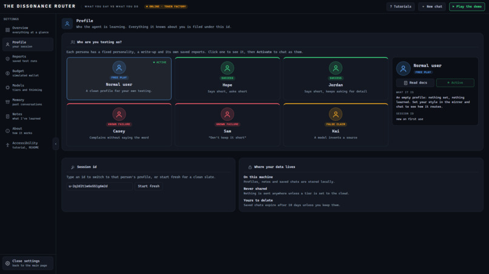Click the people icon by Who are you testing as

(x=73, y=42)
